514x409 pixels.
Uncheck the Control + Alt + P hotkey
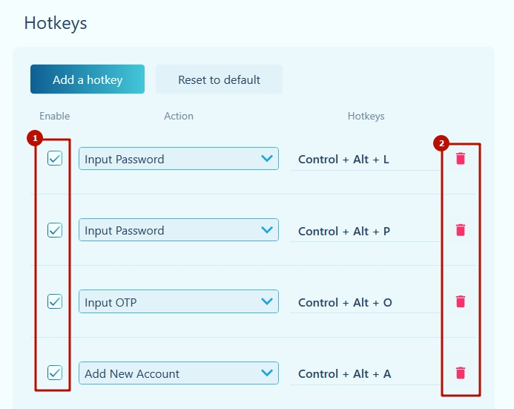(55, 230)
